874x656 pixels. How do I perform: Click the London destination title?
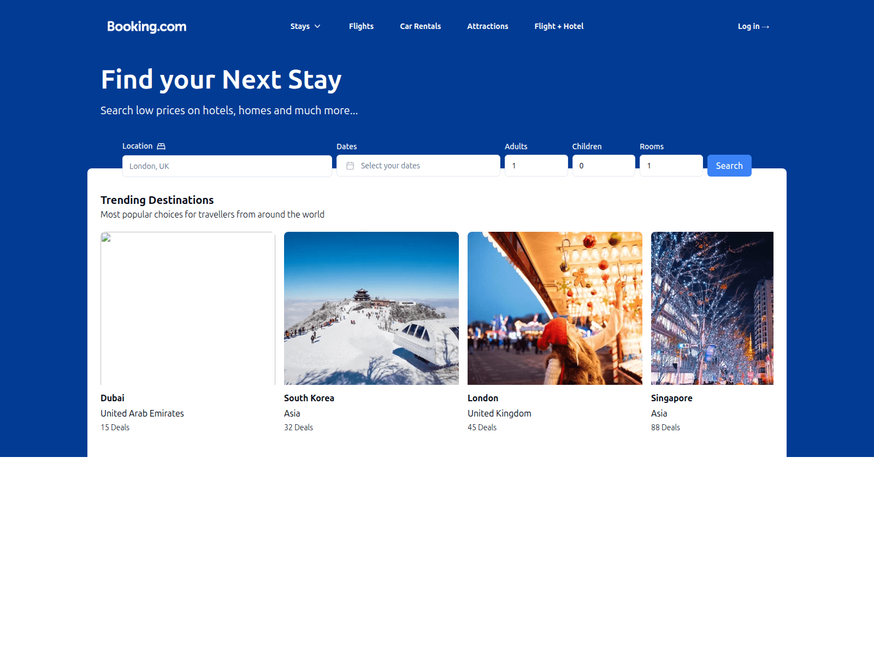coord(483,398)
